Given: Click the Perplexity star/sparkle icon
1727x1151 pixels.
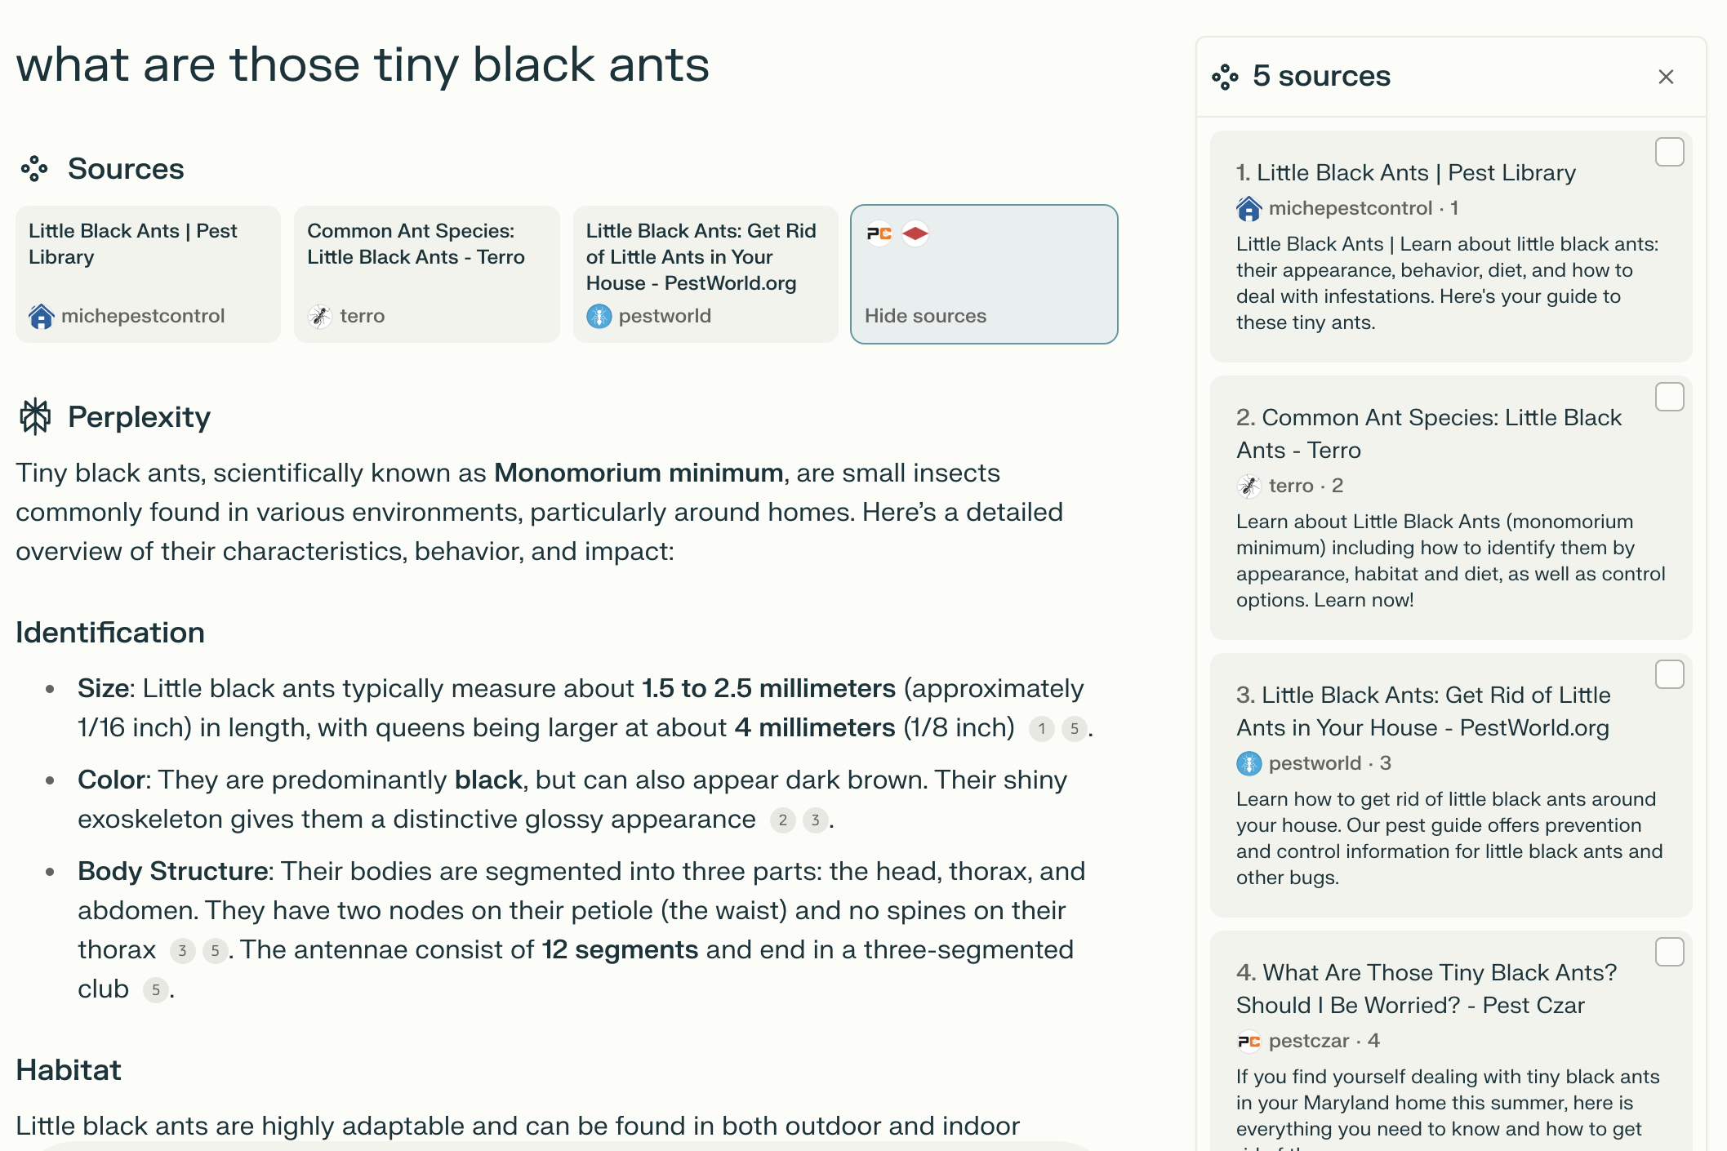Looking at the screenshot, I should coord(34,415).
